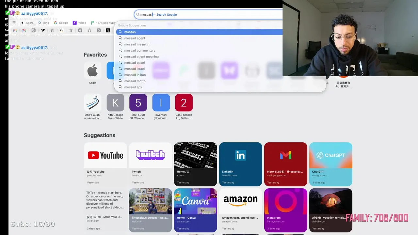Click the start page grid icon in bookmarks bar
Screen dimensions: 418x235
[14, 23]
